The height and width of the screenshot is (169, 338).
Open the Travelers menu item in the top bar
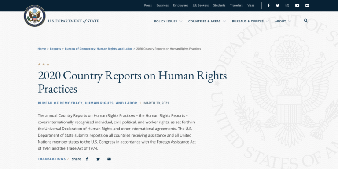click(236, 5)
